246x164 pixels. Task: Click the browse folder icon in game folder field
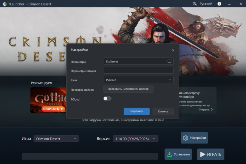coord(169,61)
